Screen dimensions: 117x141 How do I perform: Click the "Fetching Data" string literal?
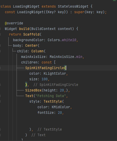pos(51,96)
